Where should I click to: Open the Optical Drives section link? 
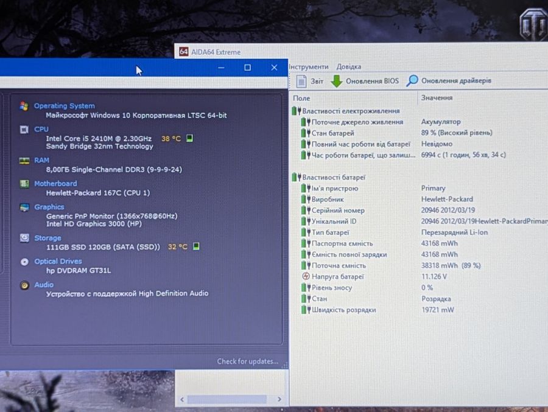58,262
